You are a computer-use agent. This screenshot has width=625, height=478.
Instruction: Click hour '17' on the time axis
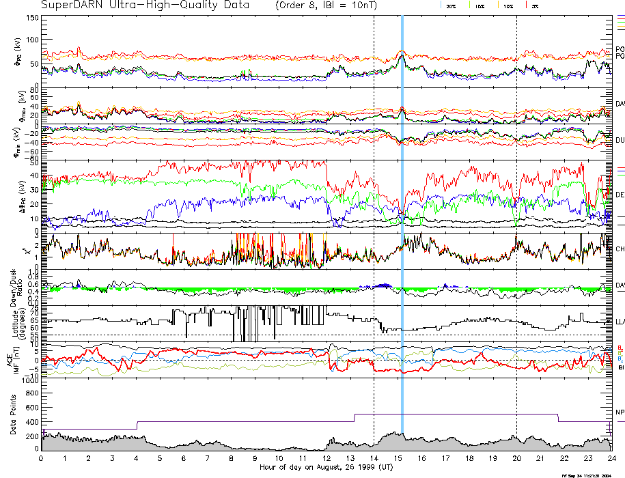tap(445, 458)
